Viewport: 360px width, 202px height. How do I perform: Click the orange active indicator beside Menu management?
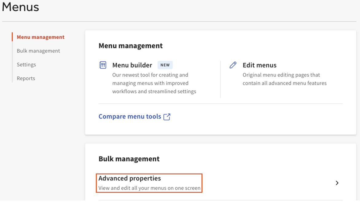tap(12, 37)
